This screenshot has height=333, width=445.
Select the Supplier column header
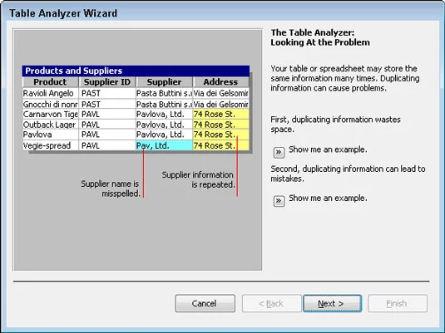click(164, 82)
